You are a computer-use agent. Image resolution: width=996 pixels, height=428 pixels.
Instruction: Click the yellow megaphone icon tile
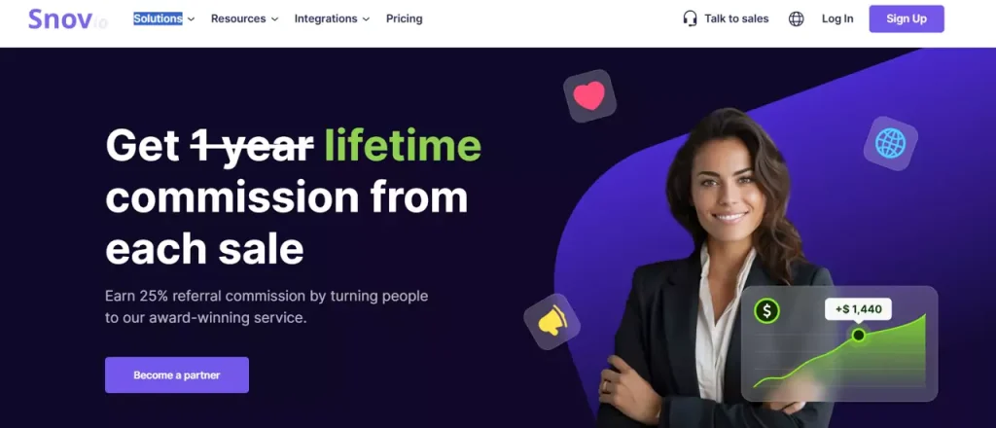pyautogui.click(x=552, y=321)
